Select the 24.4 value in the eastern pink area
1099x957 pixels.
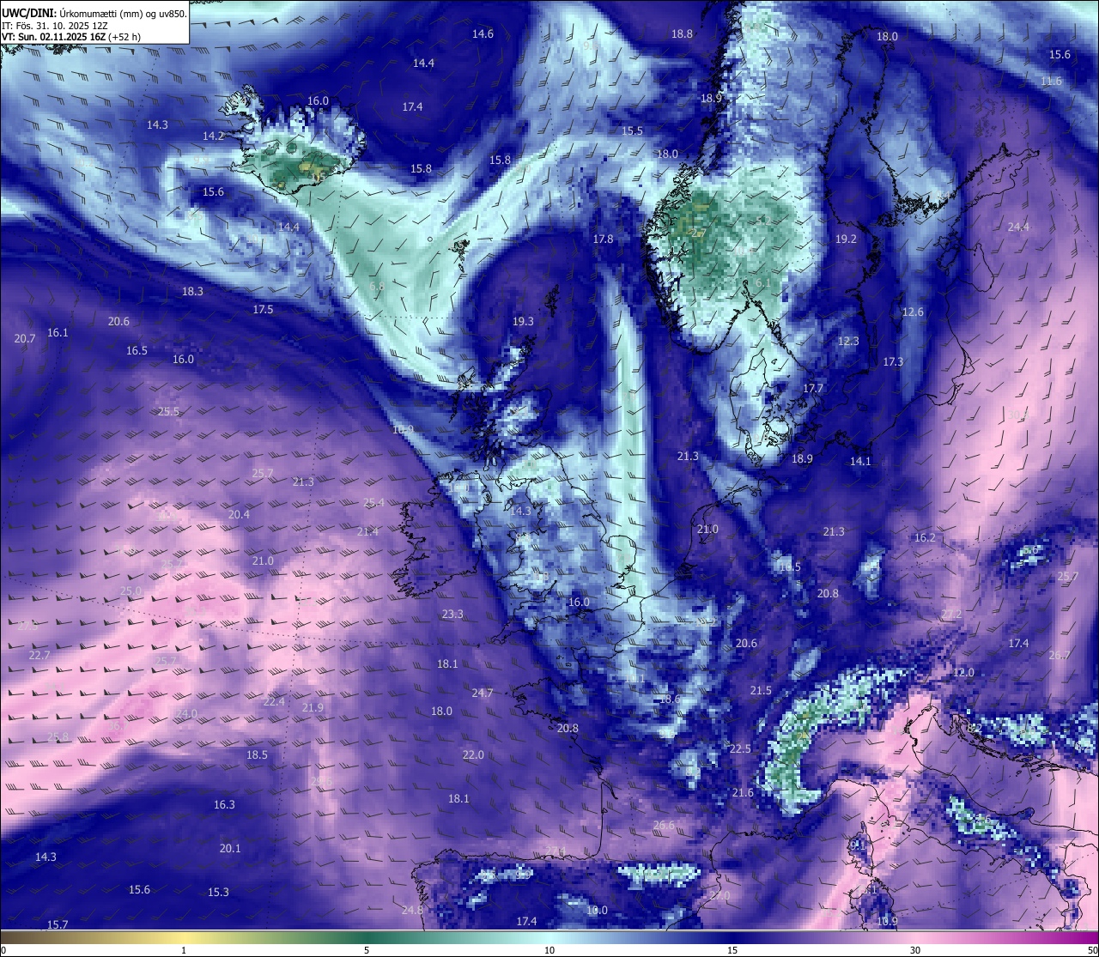tap(1018, 227)
